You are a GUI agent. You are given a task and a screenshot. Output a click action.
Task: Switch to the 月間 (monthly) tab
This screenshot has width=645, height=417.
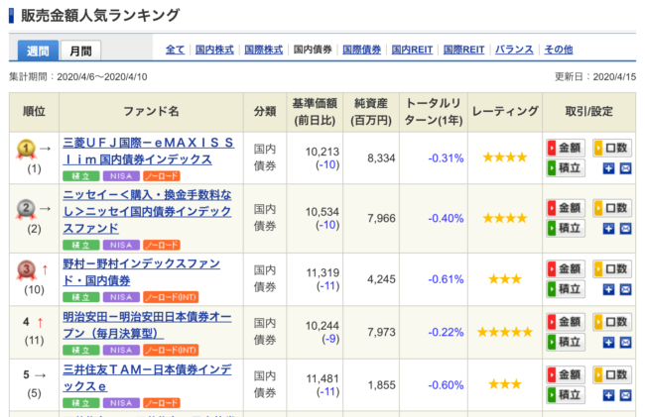coord(80,52)
